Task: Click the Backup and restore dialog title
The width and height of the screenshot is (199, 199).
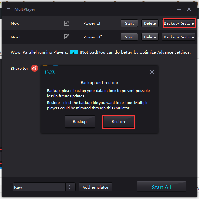Action: click(99, 83)
